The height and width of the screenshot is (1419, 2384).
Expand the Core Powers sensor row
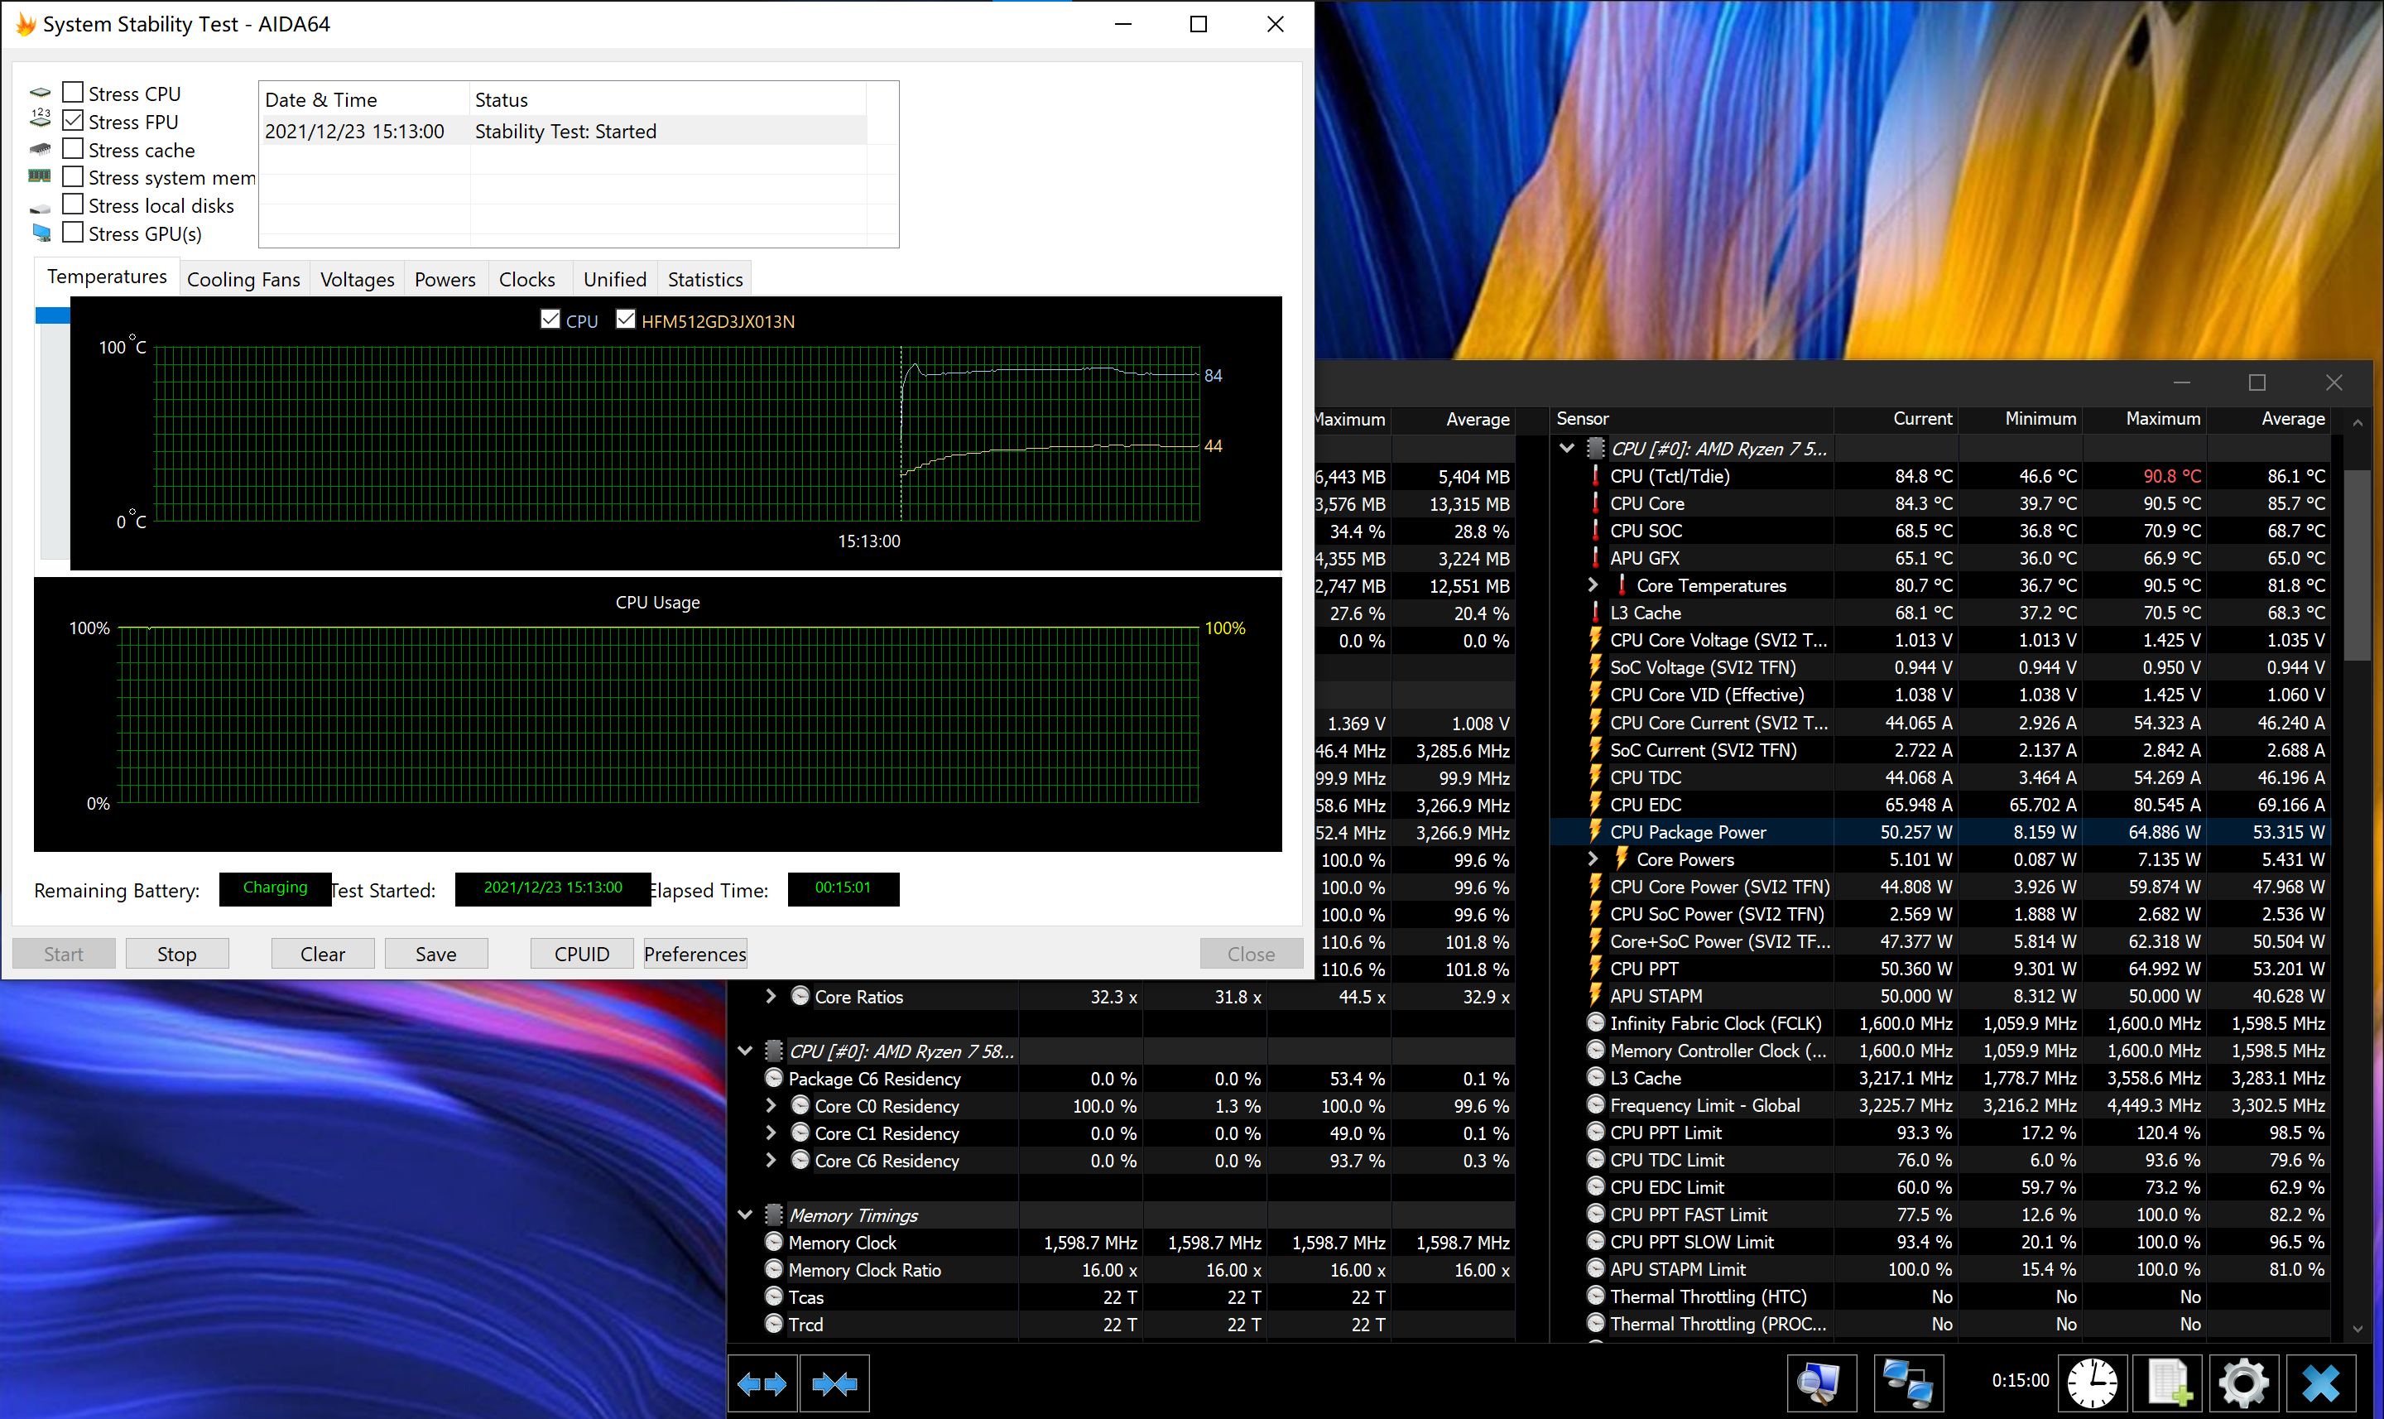pyautogui.click(x=1593, y=859)
